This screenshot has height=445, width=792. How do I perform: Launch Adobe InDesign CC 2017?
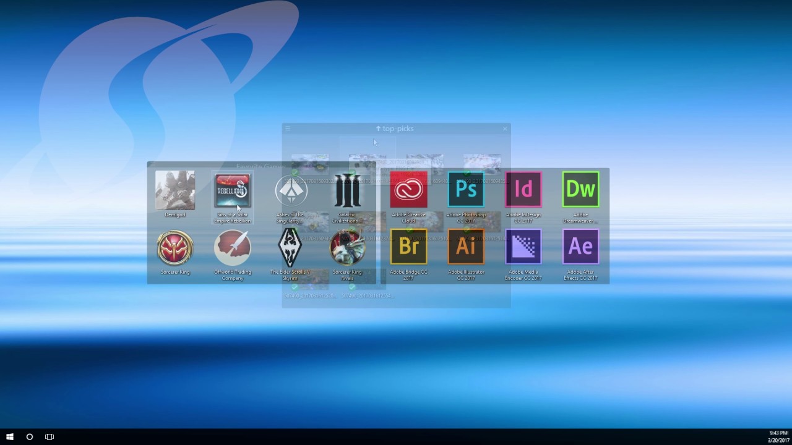click(x=523, y=190)
